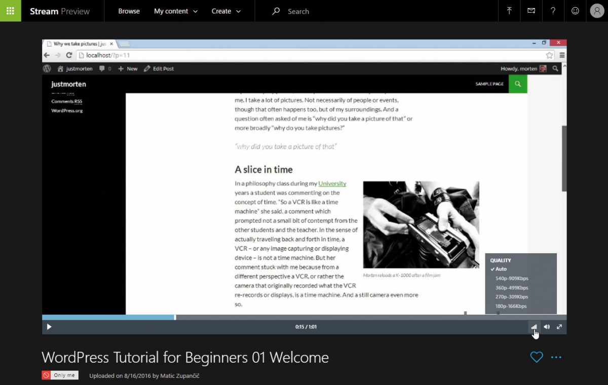Click the SAMPLE PAGE nav link
This screenshot has width=608, height=385.
(x=489, y=84)
